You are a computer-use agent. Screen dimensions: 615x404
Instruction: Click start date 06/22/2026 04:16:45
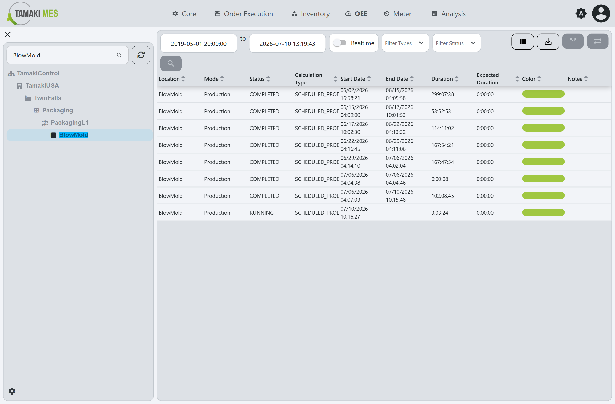pos(354,145)
